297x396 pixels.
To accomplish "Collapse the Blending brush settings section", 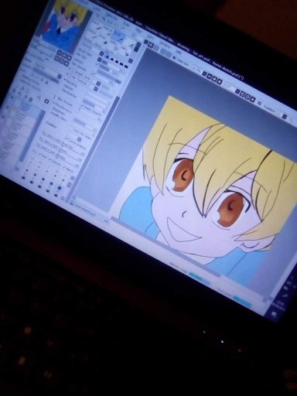I will click(x=65, y=80).
